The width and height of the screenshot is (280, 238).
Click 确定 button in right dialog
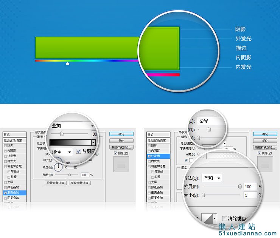coord(265,134)
